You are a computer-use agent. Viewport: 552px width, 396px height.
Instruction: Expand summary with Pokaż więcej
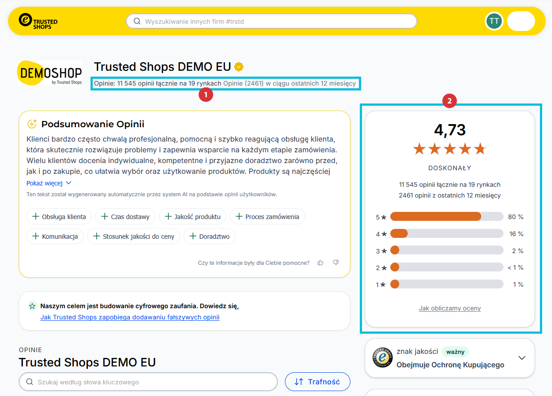(49, 183)
